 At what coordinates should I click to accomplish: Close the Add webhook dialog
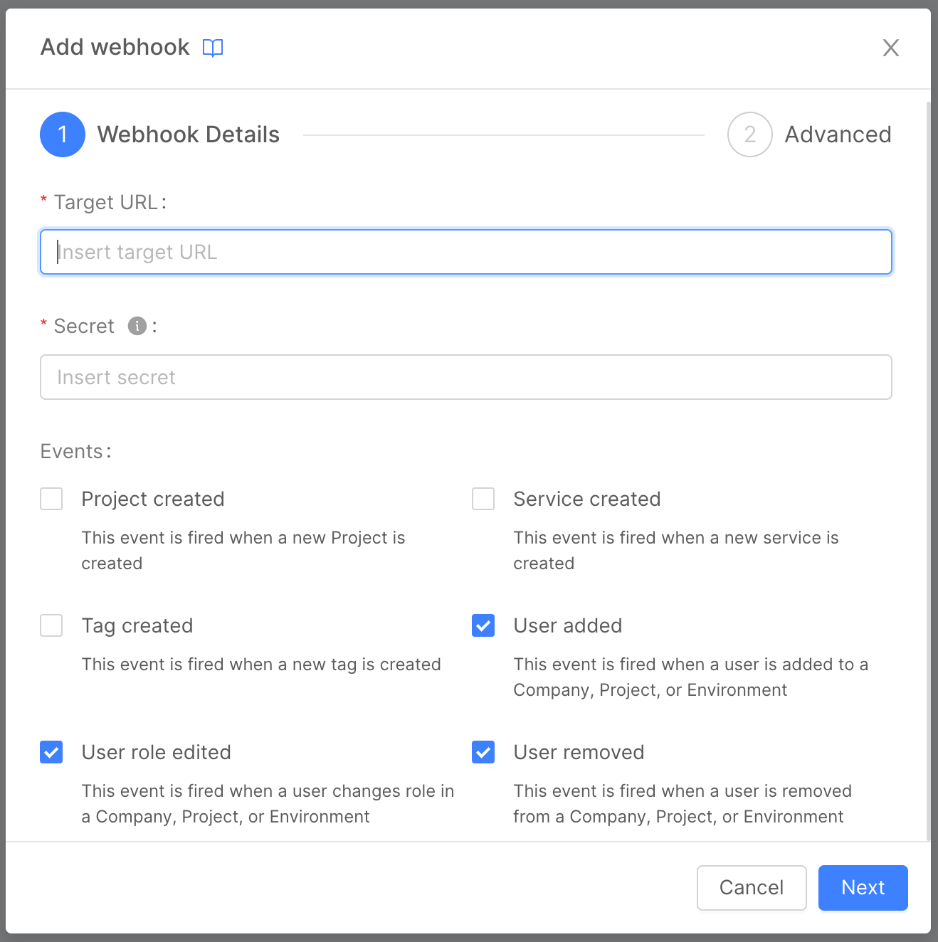pyautogui.click(x=890, y=48)
